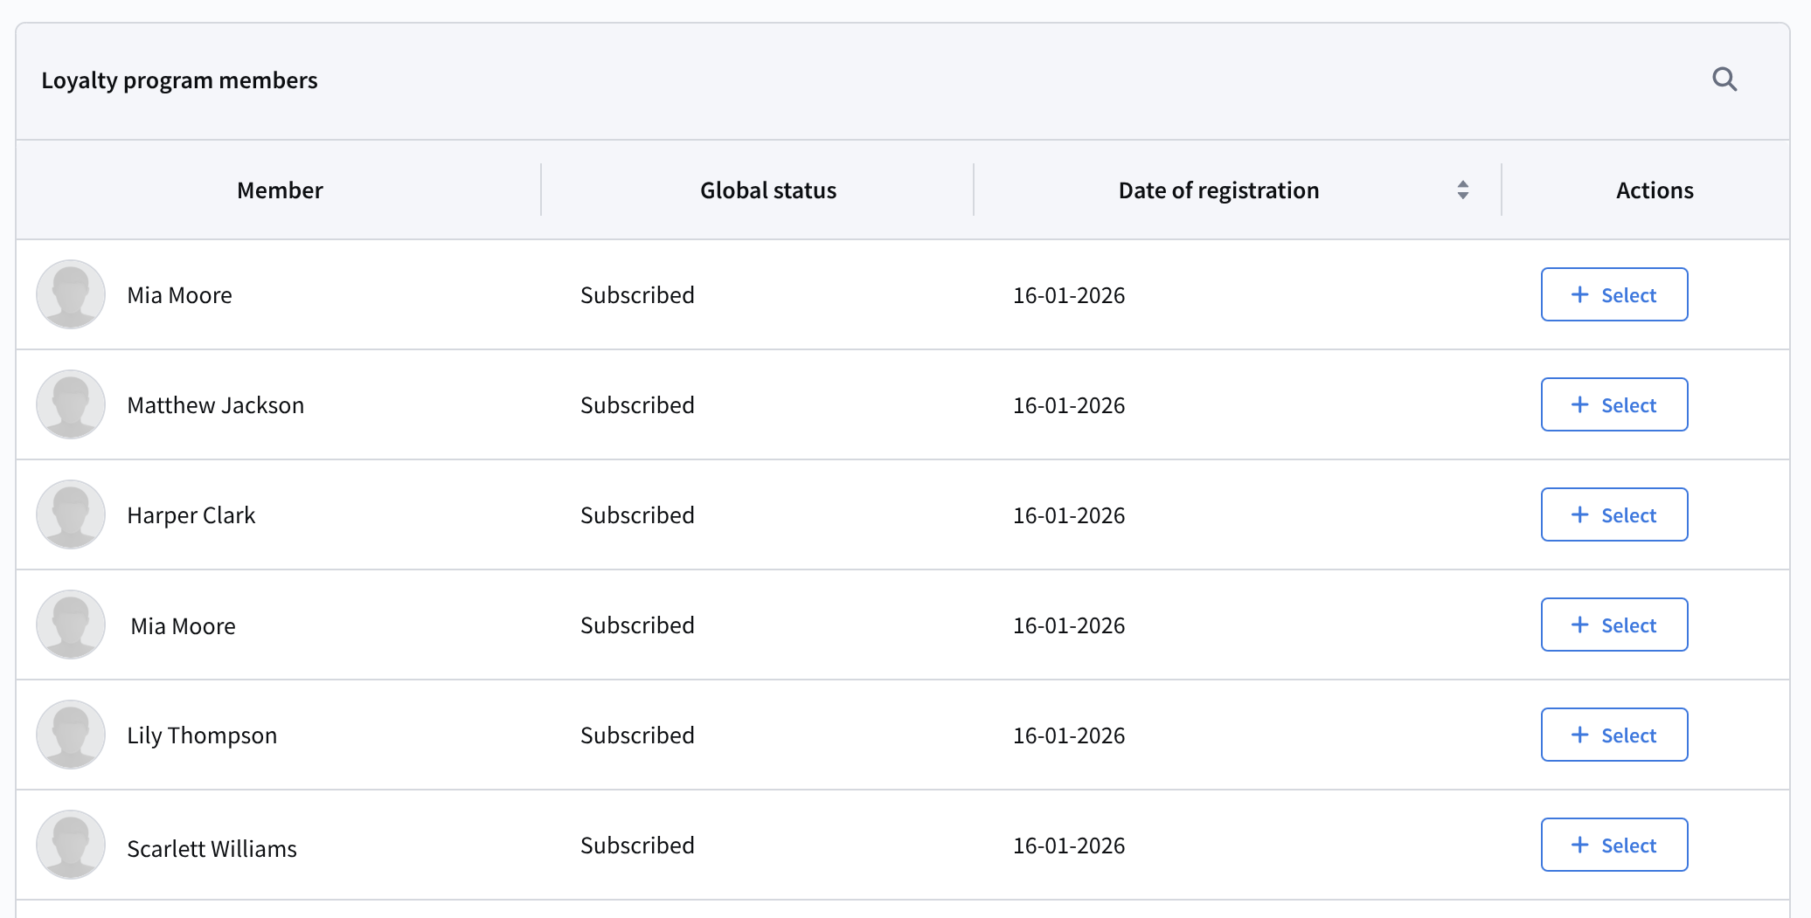1811x918 pixels.
Task: Click the Loyalty program members title
Action: (x=179, y=80)
